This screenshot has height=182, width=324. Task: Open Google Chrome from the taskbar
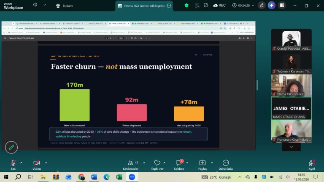click(x=81, y=177)
